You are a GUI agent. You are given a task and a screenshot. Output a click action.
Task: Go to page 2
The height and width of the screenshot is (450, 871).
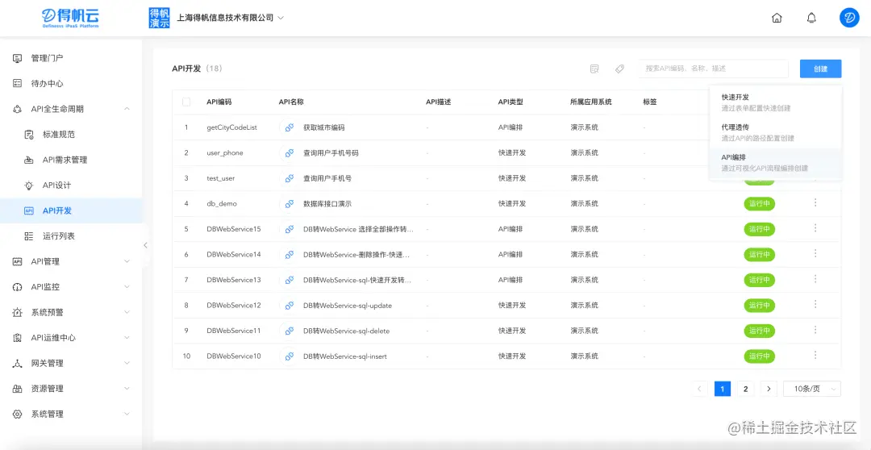[x=745, y=389]
